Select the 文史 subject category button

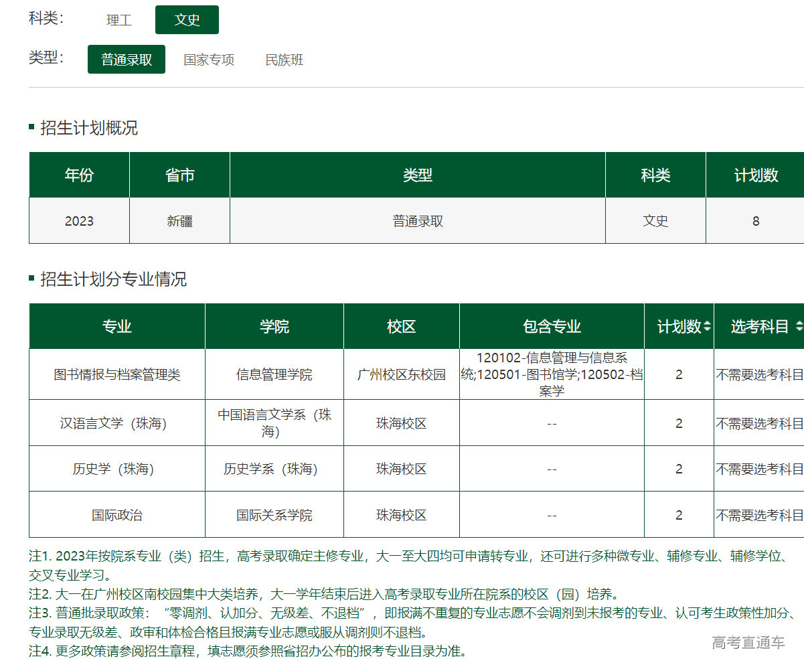point(187,20)
